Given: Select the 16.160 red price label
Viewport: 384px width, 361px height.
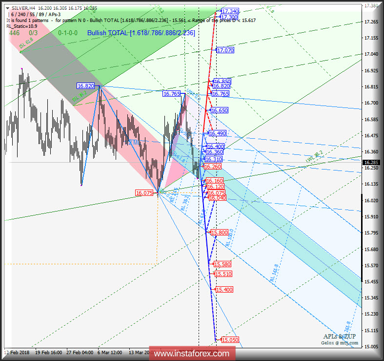Looking at the screenshot, I should click(x=215, y=181).
